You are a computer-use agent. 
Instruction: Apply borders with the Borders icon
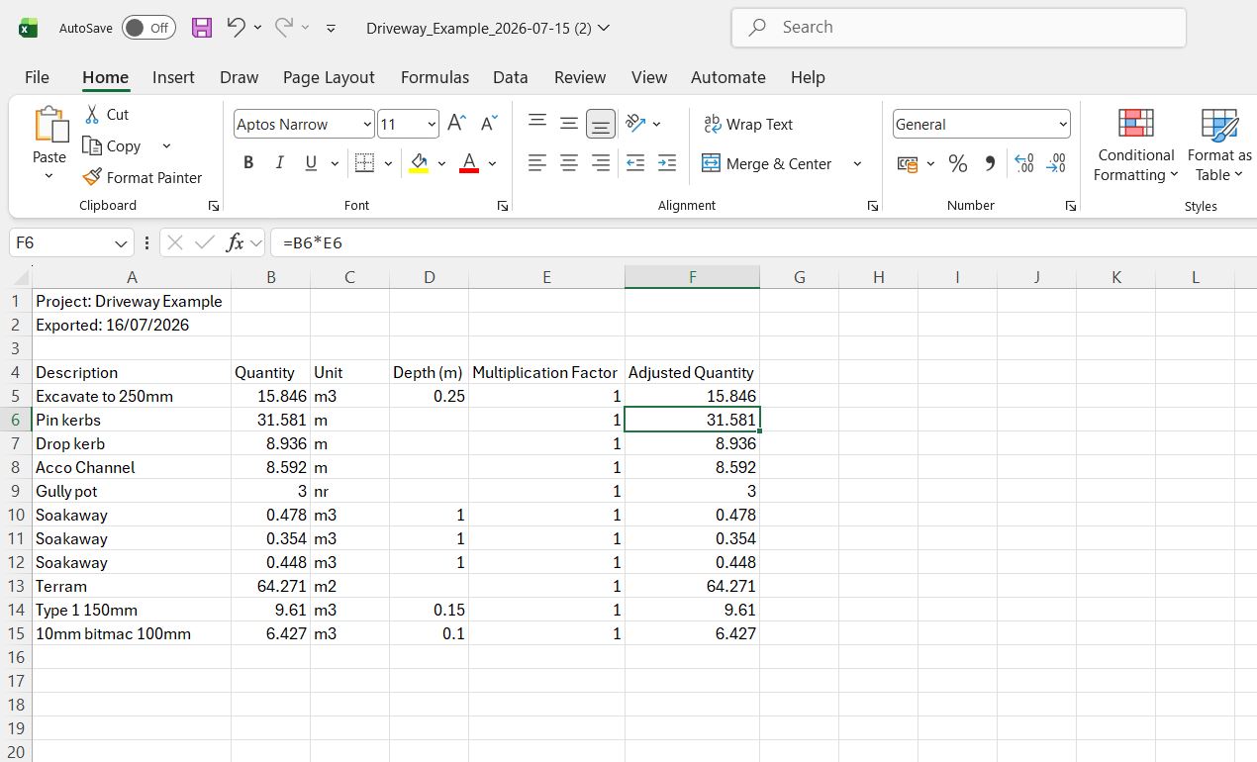pyautogui.click(x=364, y=163)
